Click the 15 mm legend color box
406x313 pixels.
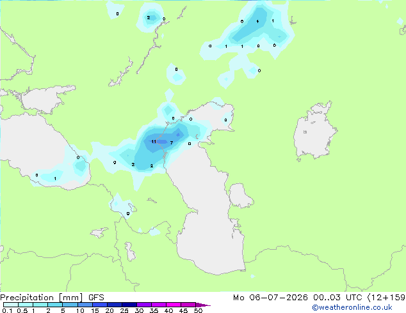(x=100, y=305)
